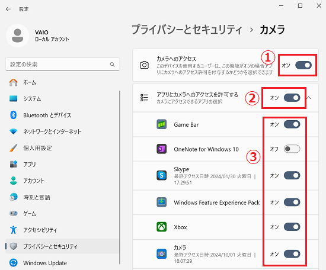Enable camera access for OneNote for Windows 10
The height and width of the screenshot is (270, 326).
(x=292, y=149)
